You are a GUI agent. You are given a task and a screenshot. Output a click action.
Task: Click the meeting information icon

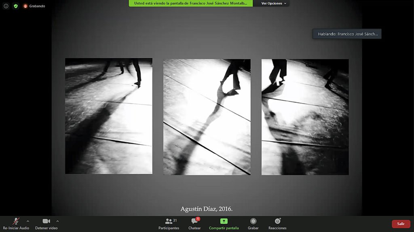(6, 6)
